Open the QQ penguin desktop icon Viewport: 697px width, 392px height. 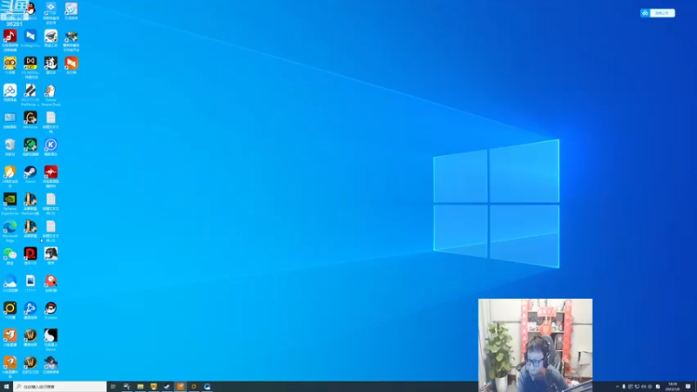tap(30, 9)
